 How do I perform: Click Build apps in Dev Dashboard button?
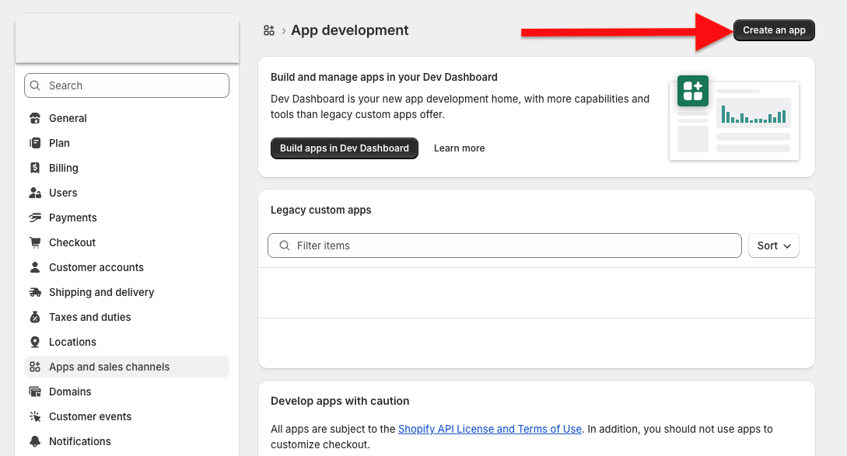coord(345,148)
